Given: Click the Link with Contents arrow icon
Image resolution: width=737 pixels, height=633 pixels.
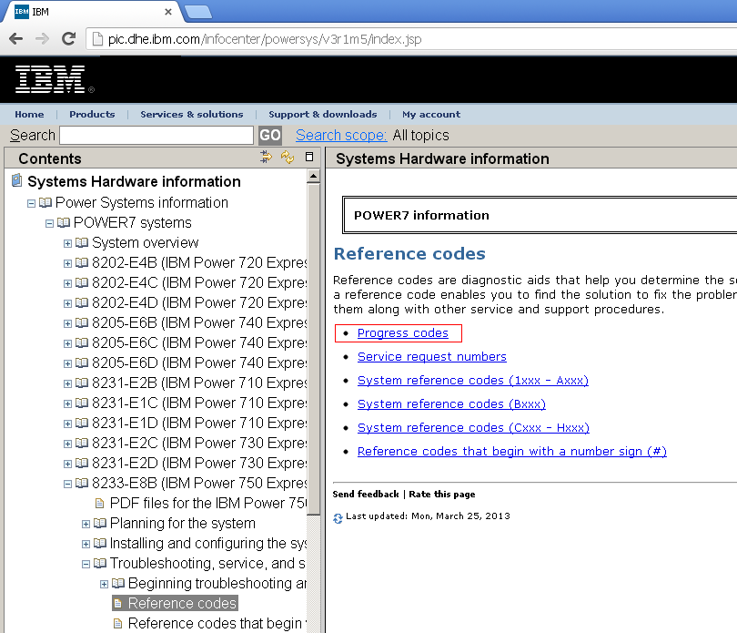Looking at the screenshot, I should pyautogui.click(x=266, y=157).
